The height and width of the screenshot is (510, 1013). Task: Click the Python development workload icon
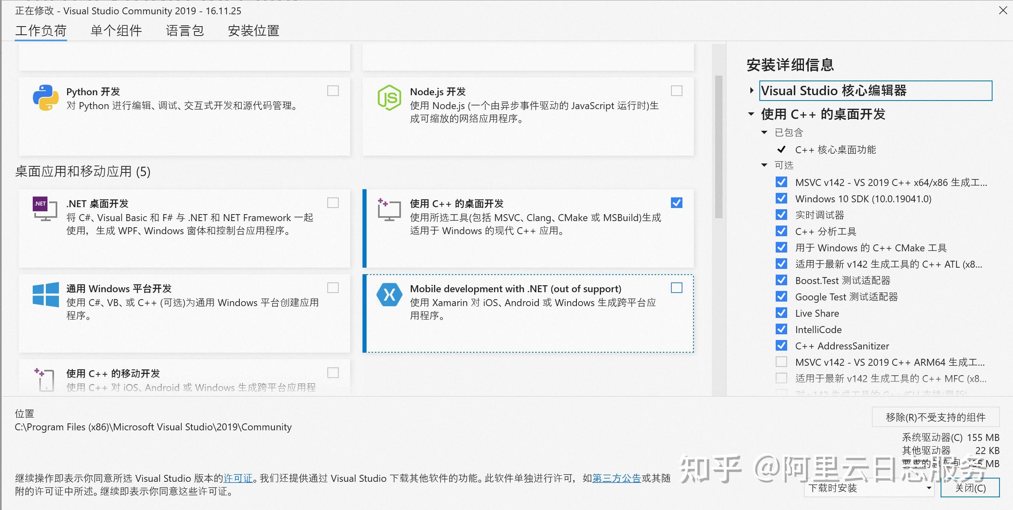click(45, 98)
